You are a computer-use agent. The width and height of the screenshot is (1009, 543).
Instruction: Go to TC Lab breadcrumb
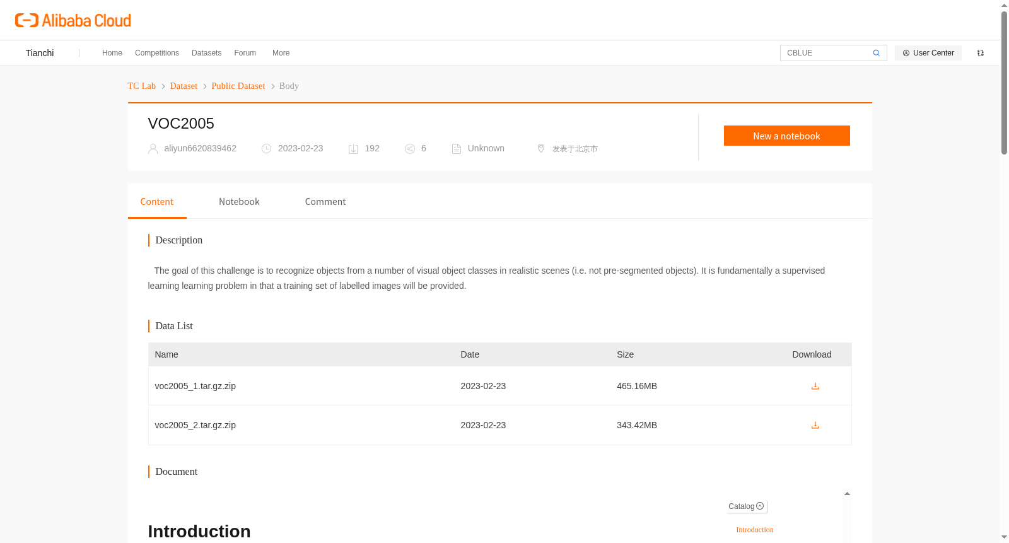[142, 86]
